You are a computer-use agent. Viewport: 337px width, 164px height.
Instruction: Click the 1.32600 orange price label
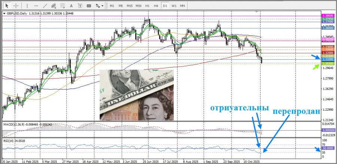[328, 50]
